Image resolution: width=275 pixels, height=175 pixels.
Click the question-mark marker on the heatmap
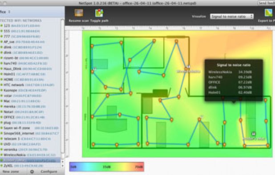[202, 117]
